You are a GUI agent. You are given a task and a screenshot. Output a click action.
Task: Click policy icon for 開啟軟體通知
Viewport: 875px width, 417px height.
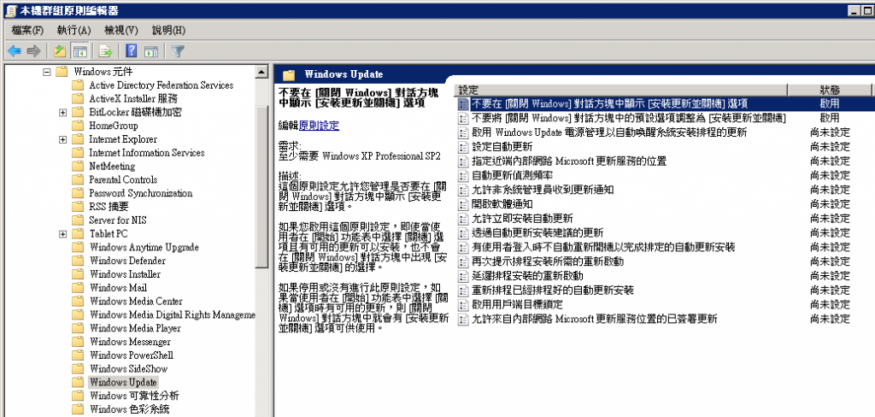[x=462, y=203]
